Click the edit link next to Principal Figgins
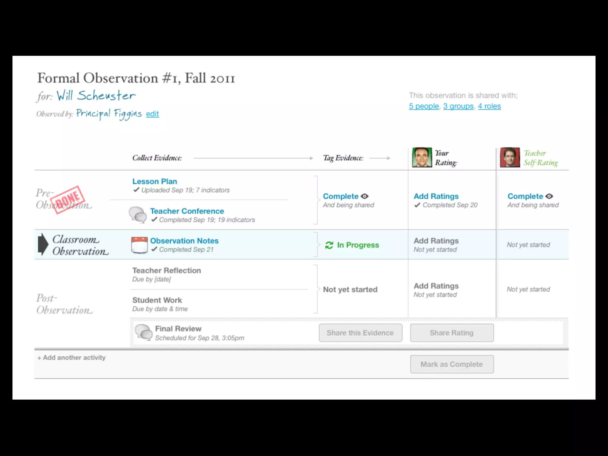The width and height of the screenshot is (608, 456). (x=152, y=114)
